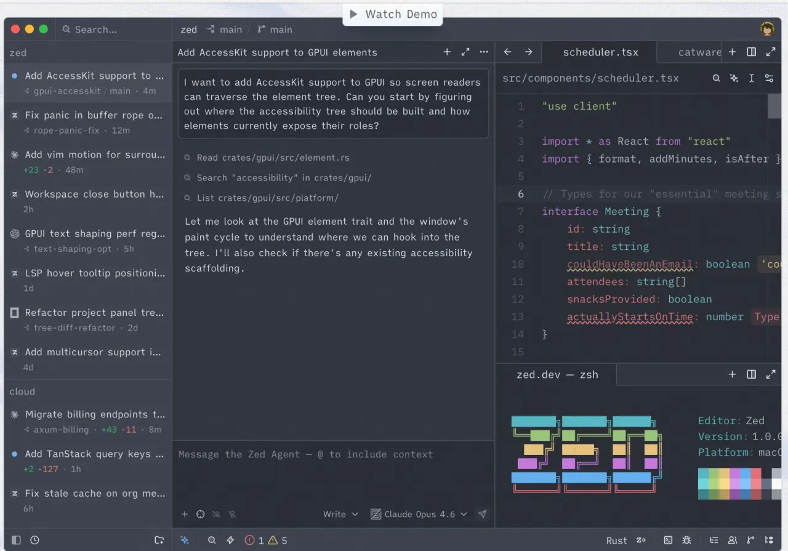
Task: Open agent panel more options menu
Action: [x=484, y=52]
